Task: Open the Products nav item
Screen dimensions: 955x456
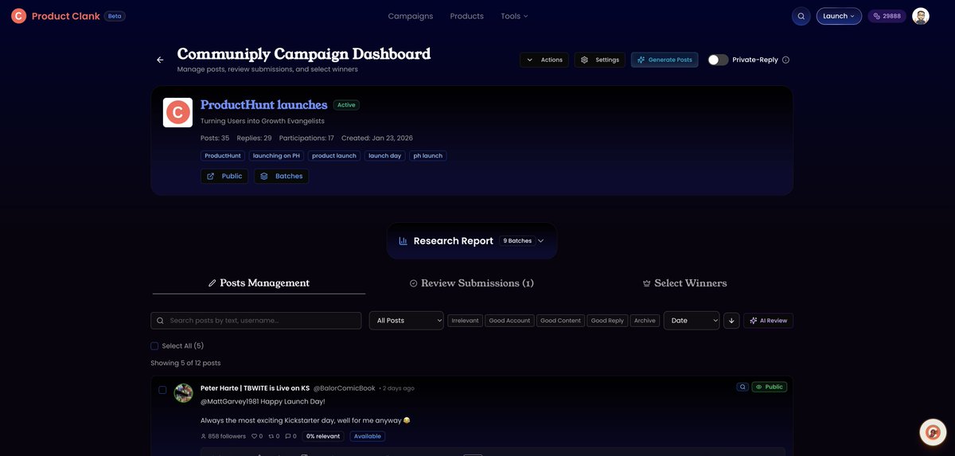Action: [466, 16]
